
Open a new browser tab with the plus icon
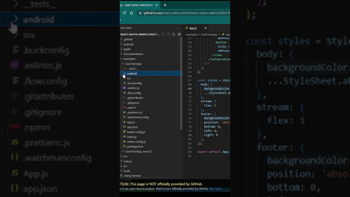click(x=165, y=5)
